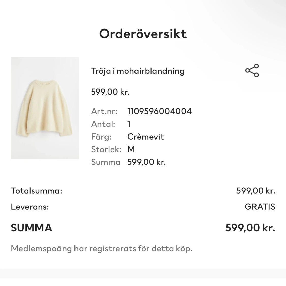Open the Tröja i mohairblandning product page

tap(138, 71)
